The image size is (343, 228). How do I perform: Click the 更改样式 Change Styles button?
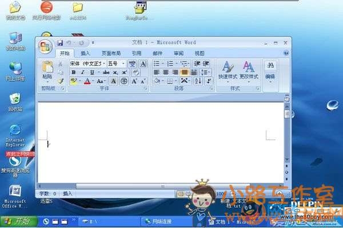[x=249, y=72]
